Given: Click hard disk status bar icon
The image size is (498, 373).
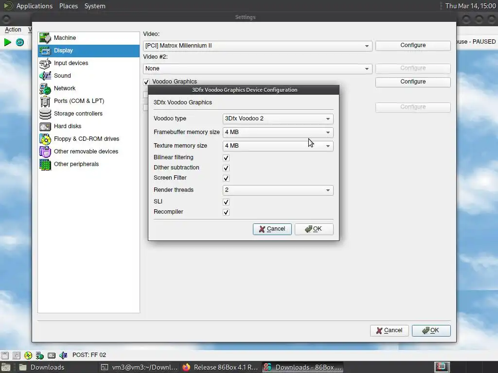Looking at the screenshot, I should click(x=52, y=355).
